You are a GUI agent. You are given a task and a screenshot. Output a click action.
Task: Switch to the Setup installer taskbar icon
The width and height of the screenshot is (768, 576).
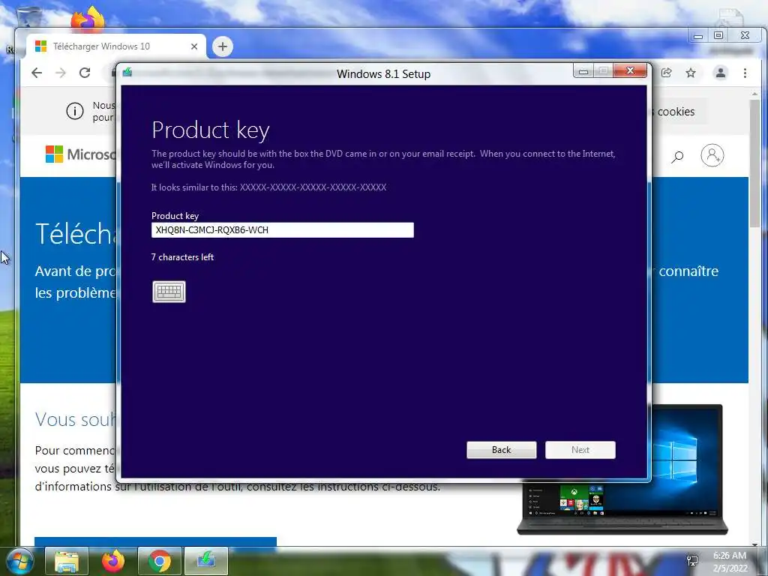pyautogui.click(x=206, y=561)
